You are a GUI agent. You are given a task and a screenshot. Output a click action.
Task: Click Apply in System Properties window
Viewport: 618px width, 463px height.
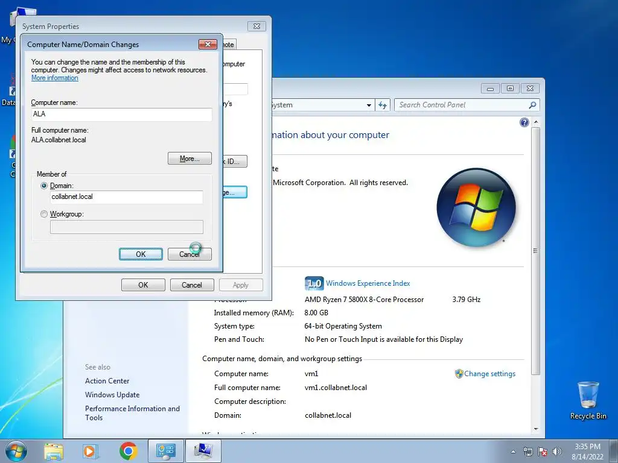(x=241, y=285)
